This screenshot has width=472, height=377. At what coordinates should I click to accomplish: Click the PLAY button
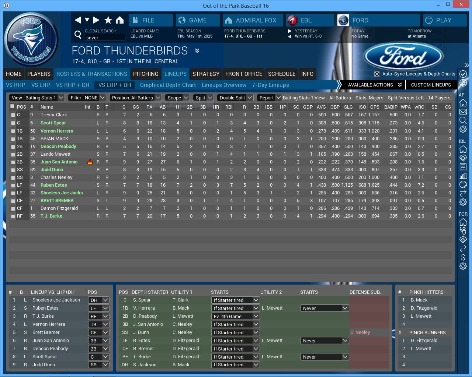[445, 20]
